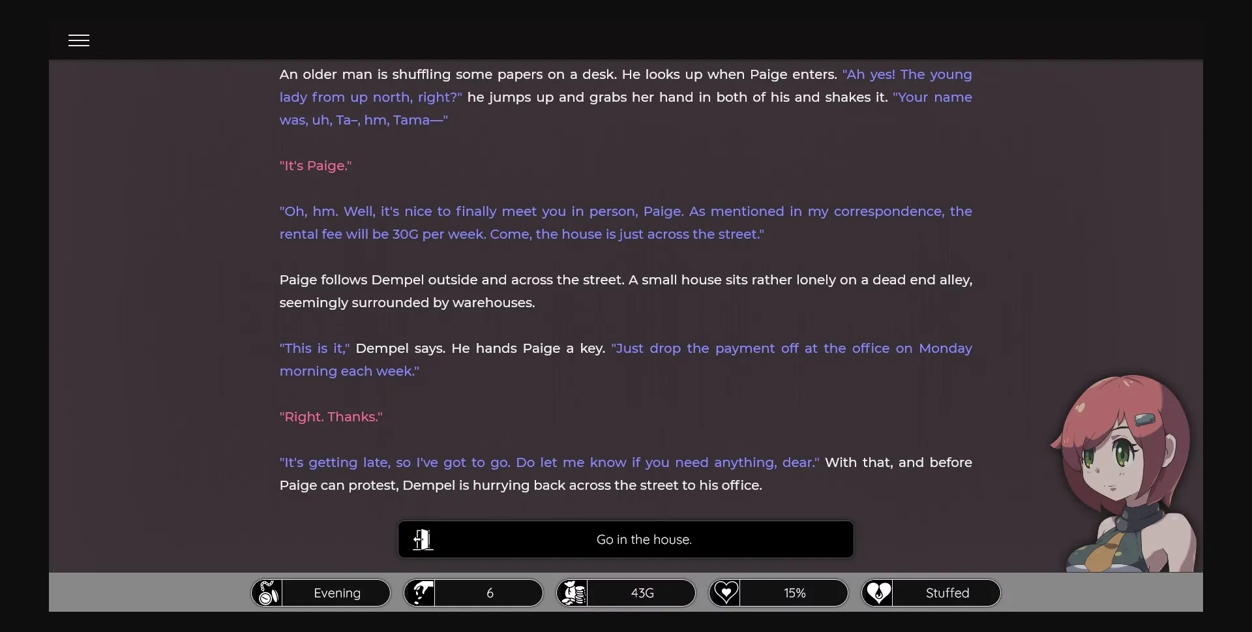The height and width of the screenshot is (632, 1252).
Task: Open the hamburger menu
Action: pyautogui.click(x=79, y=40)
